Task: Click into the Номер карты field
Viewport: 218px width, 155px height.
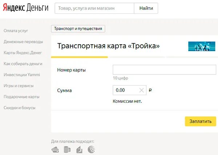Action: pyautogui.click(x=164, y=70)
